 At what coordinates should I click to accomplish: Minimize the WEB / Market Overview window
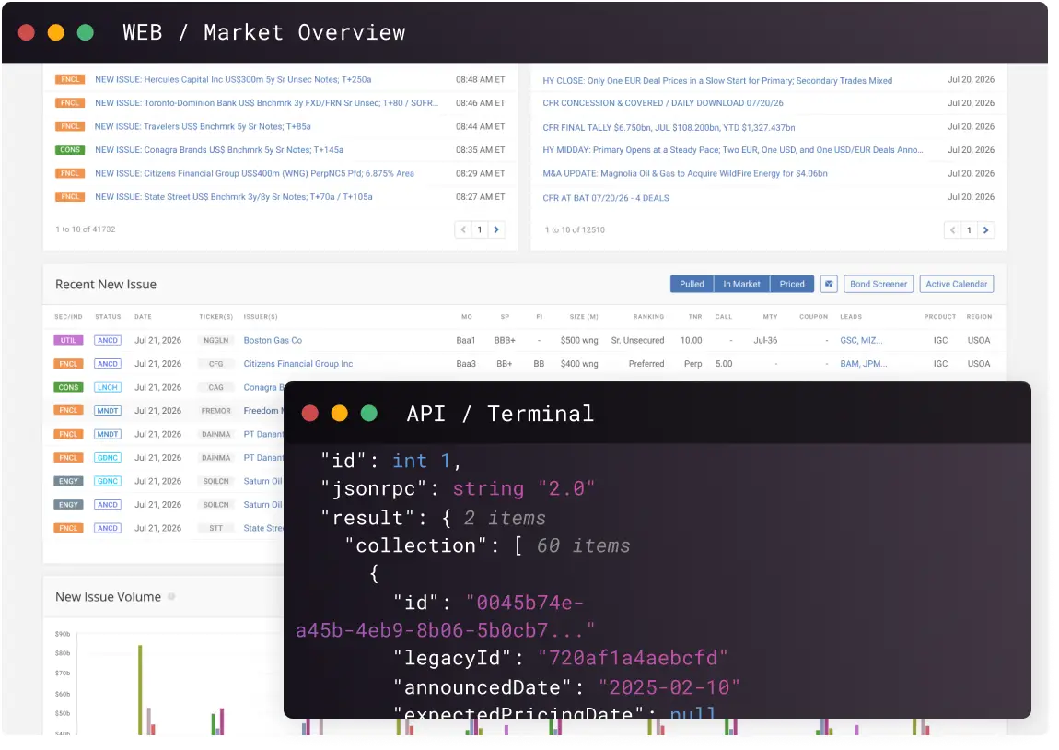(x=56, y=32)
